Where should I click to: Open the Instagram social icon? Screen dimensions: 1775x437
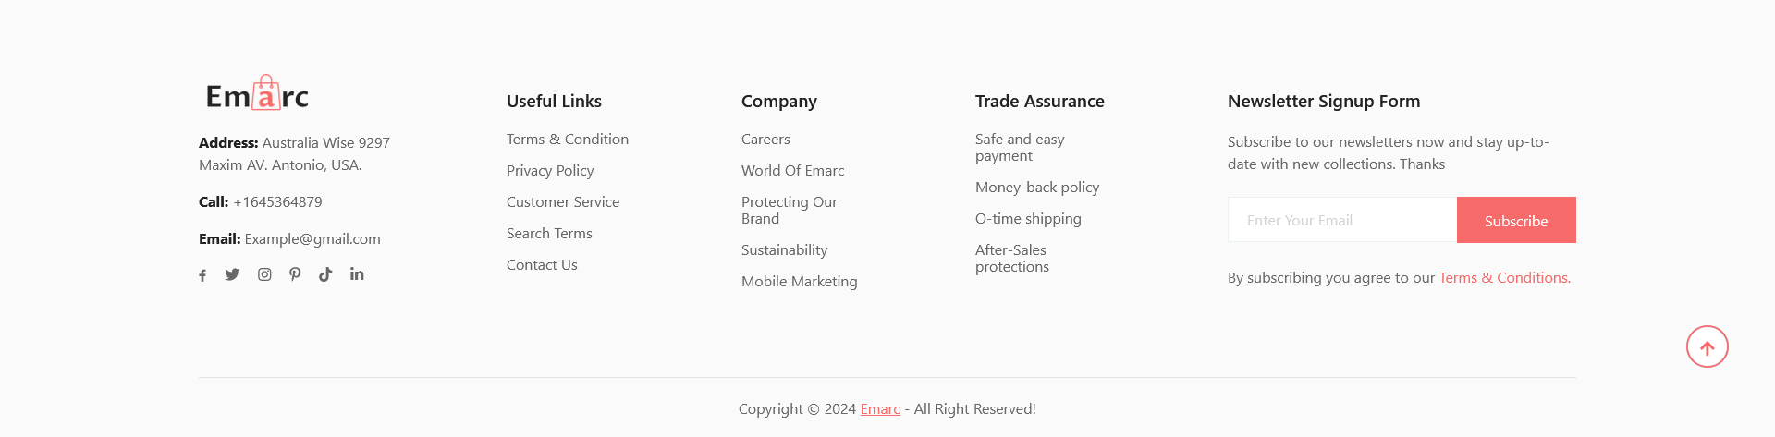[x=264, y=274]
